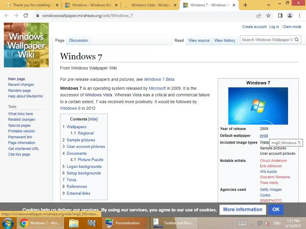Click the address bar URL
306x229 pixels.
pos(88,16)
